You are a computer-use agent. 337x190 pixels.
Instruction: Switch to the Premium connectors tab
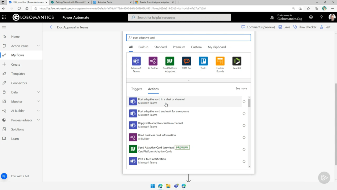pos(179,47)
